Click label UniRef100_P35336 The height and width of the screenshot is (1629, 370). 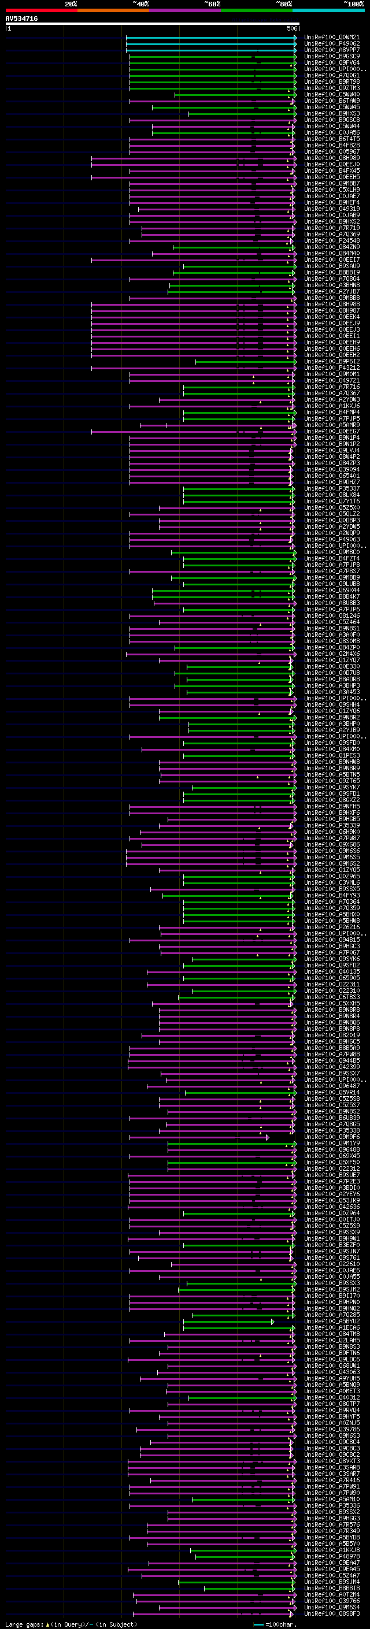[332, 1506]
